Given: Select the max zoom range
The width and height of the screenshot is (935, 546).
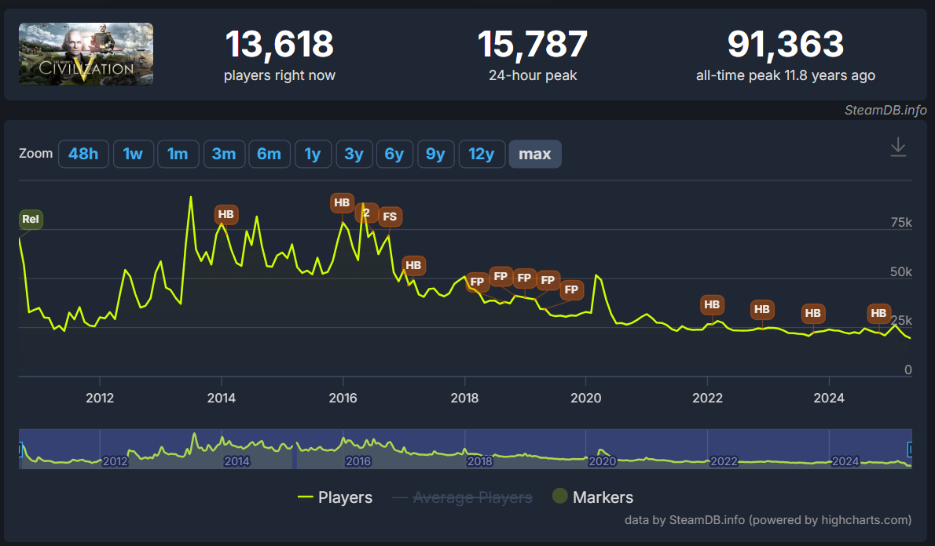Looking at the screenshot, I should tap(535, 155).
